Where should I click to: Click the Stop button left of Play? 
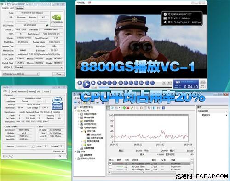tap(80, 83)
